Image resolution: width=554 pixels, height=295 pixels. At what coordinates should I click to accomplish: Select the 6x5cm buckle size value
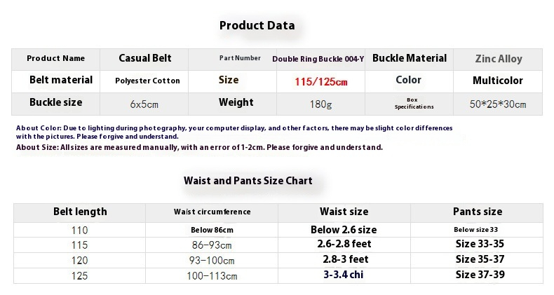[x=144, y=104]
